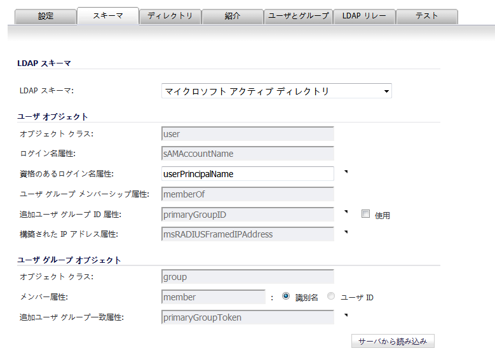Click tooltip arrow beside primaryGroupID field
This screenshot has width=495, height=353.
[346, 211]
